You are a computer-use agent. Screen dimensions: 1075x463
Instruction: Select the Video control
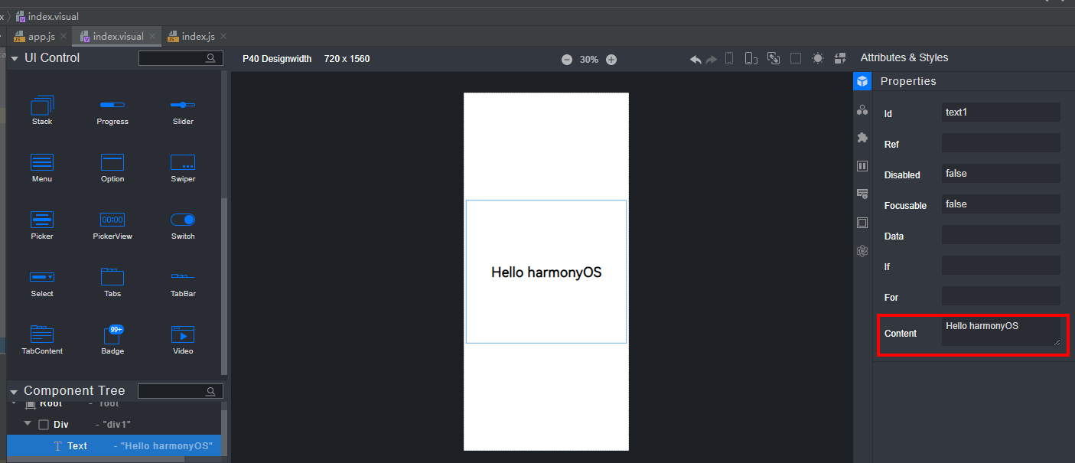(x=183, y=340)
